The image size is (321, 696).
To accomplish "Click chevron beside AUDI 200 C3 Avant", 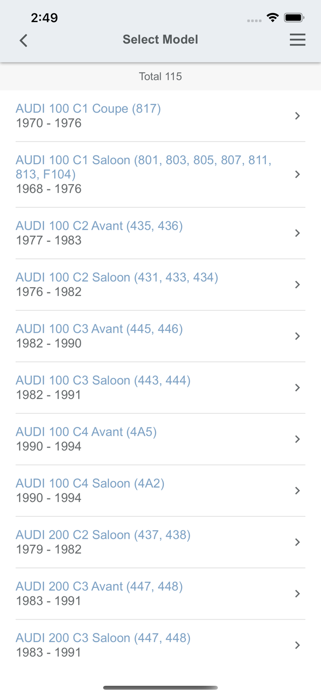I will 297,593.
